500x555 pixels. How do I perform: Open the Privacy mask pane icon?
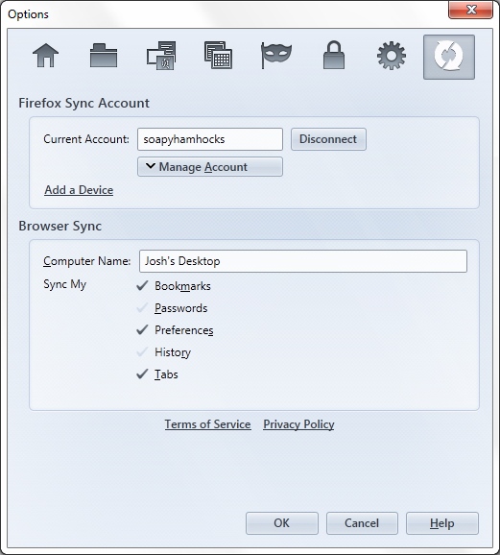click(x=276, y=56)
